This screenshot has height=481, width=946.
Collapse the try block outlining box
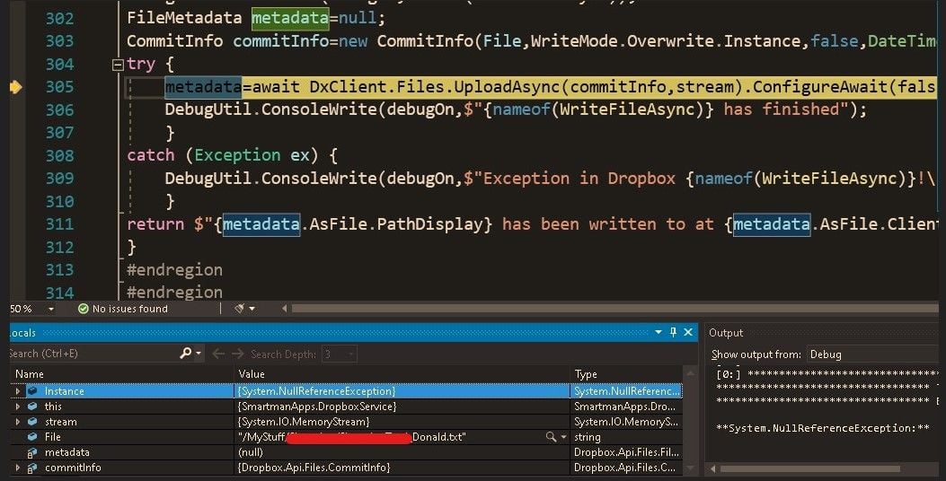click(x=117, y=65)
